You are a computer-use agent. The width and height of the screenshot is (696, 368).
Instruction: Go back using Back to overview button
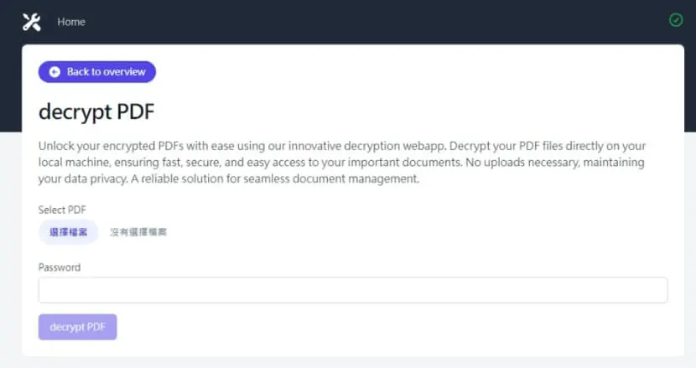[96, 72]
